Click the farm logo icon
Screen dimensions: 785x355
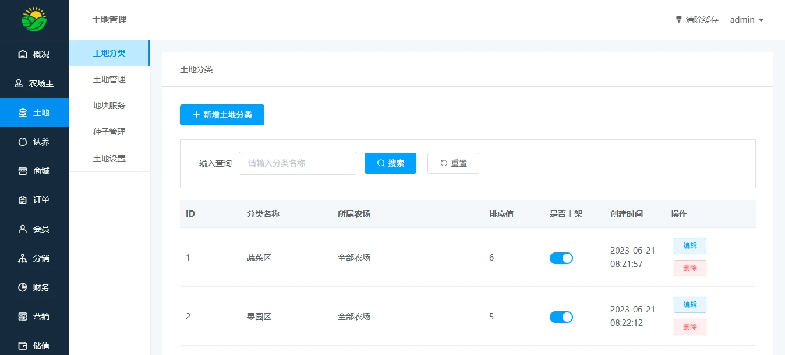pos(34,20)
